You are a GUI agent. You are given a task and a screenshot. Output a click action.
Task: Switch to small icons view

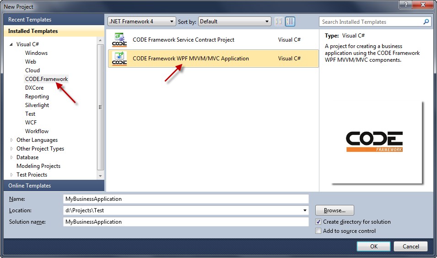[279, 21]
